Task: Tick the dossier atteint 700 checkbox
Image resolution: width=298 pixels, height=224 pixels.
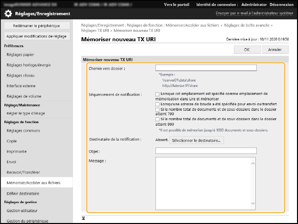Action: click(157, 109)
